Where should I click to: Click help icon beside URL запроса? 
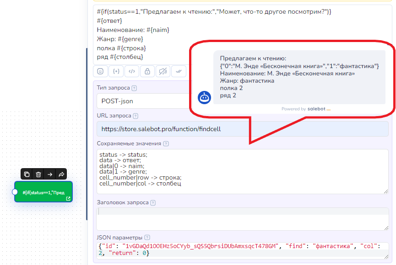[136, 116]
